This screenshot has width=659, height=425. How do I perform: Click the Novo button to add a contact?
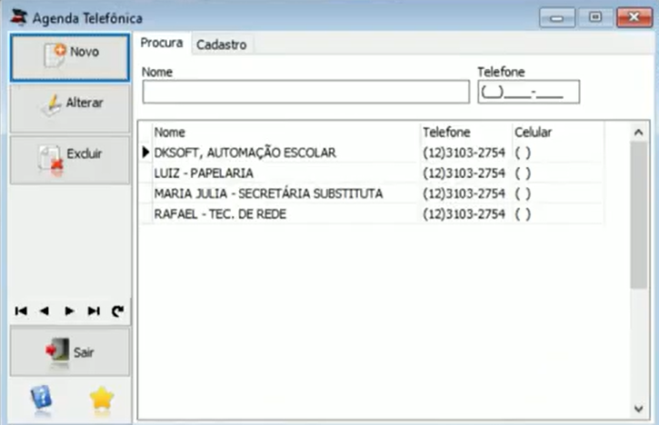[x=70, y=57]
